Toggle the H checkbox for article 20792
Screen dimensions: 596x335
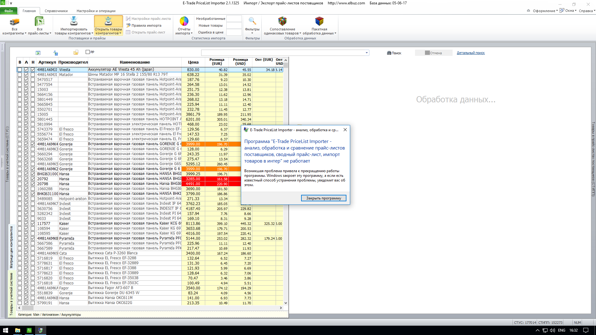coord(33,179)
